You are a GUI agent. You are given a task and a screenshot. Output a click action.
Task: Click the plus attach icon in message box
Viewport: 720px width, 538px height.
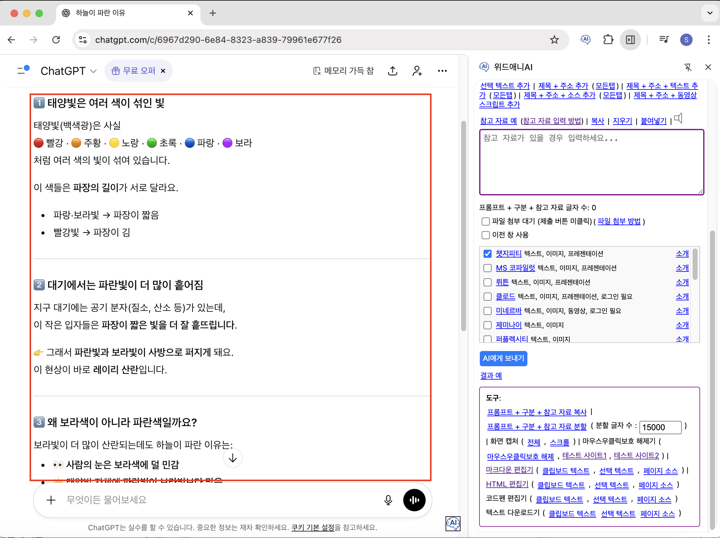pos(51,500)
